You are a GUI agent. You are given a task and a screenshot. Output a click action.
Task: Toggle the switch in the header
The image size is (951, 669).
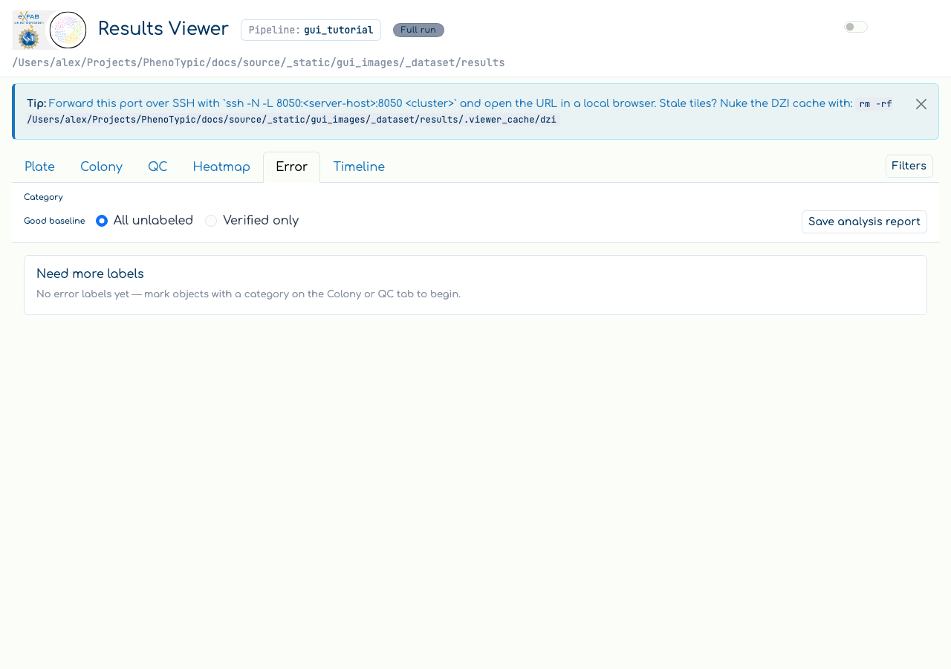pyautogui.click(x=856, y=27)
